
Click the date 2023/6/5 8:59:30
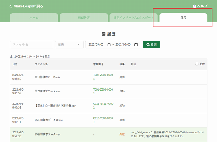18,134
